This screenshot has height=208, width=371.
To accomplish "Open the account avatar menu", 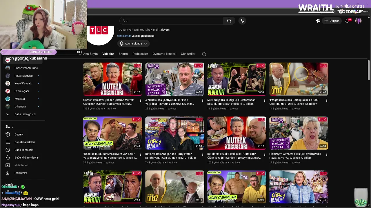I will pyautogui.click(x=359, y=21).
